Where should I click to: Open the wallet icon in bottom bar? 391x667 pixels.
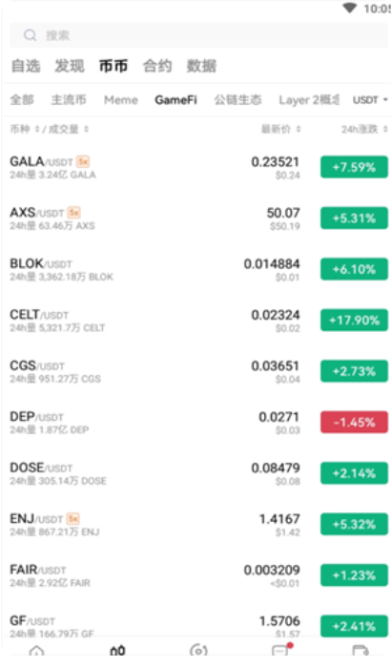360,650
